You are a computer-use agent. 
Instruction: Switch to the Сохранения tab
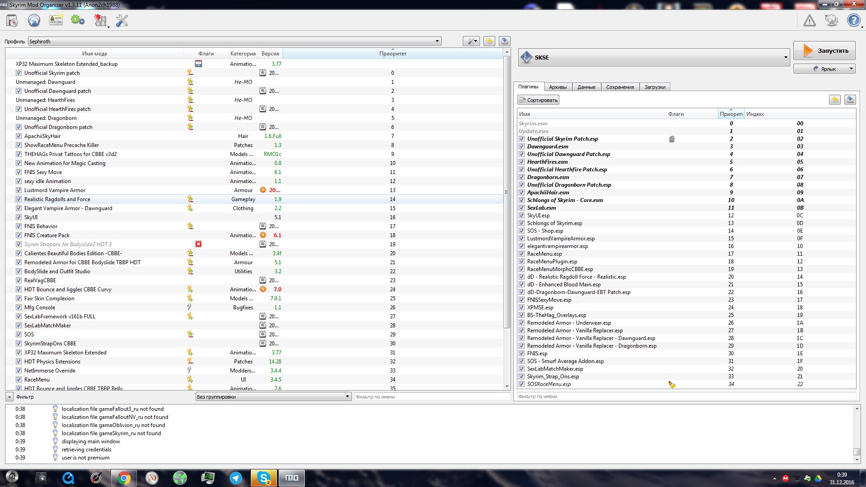(620, 87)
